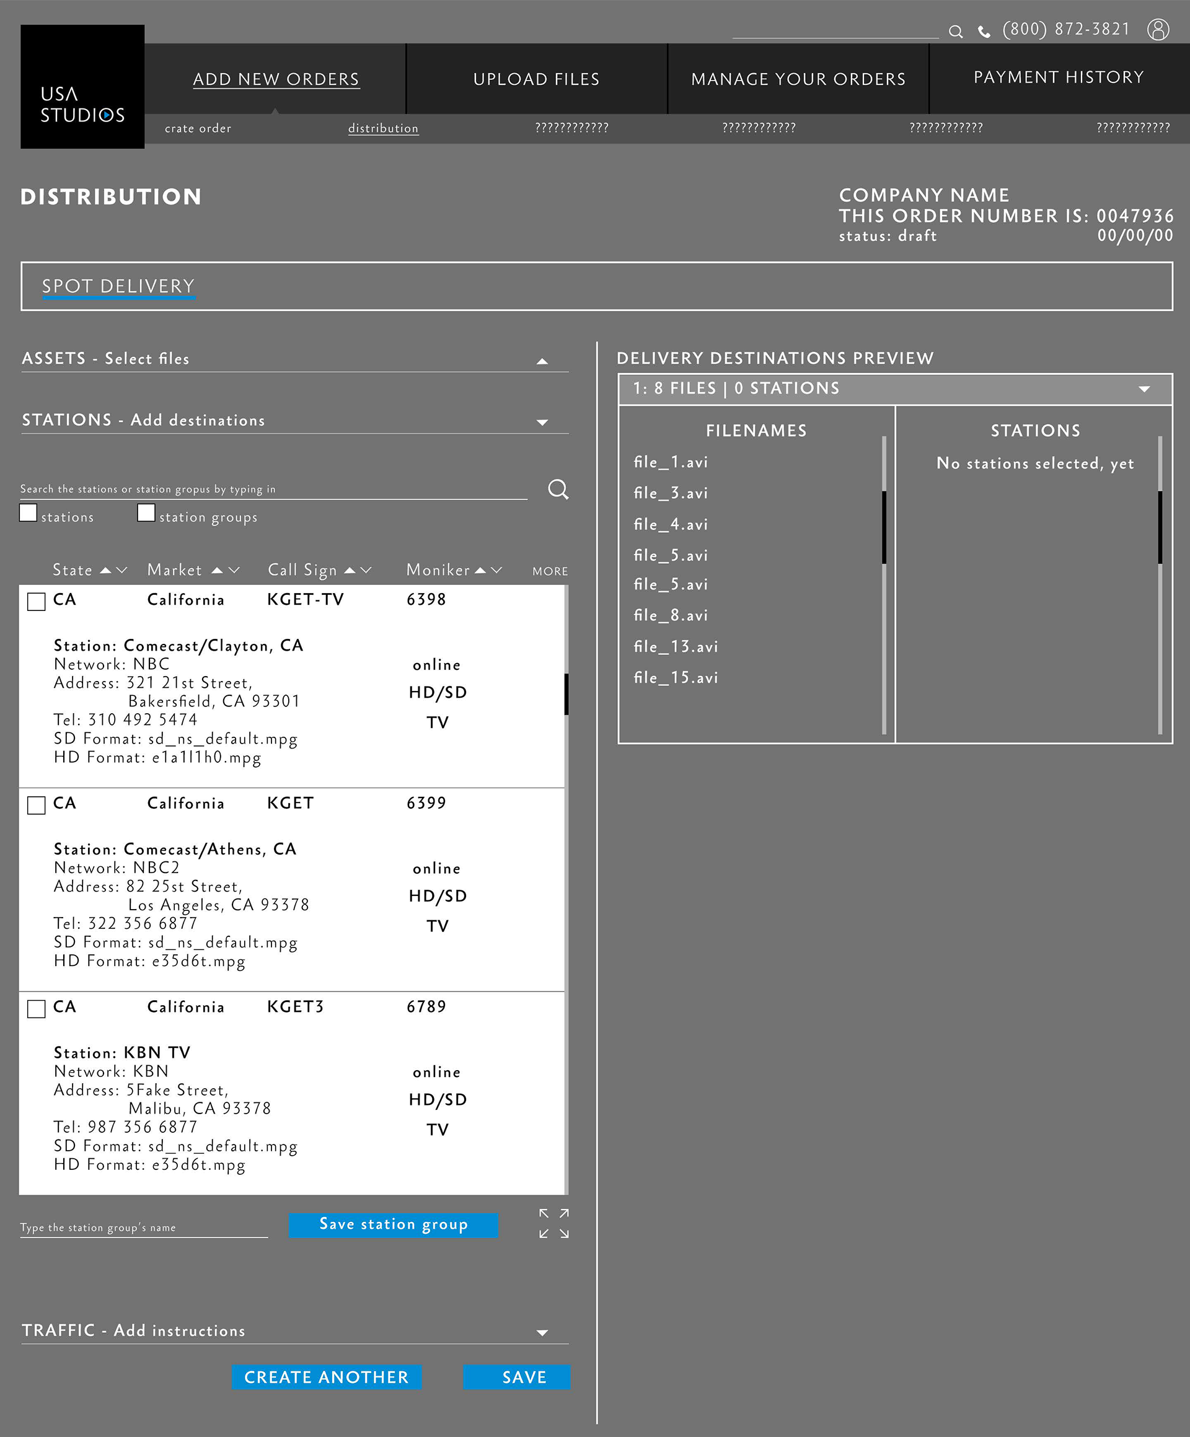Open the 8 FILES 0 STATIONS dropdown

[1144, 389]
